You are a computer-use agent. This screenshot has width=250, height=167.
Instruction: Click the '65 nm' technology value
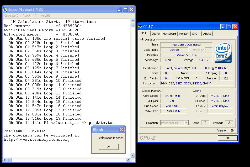168,60
